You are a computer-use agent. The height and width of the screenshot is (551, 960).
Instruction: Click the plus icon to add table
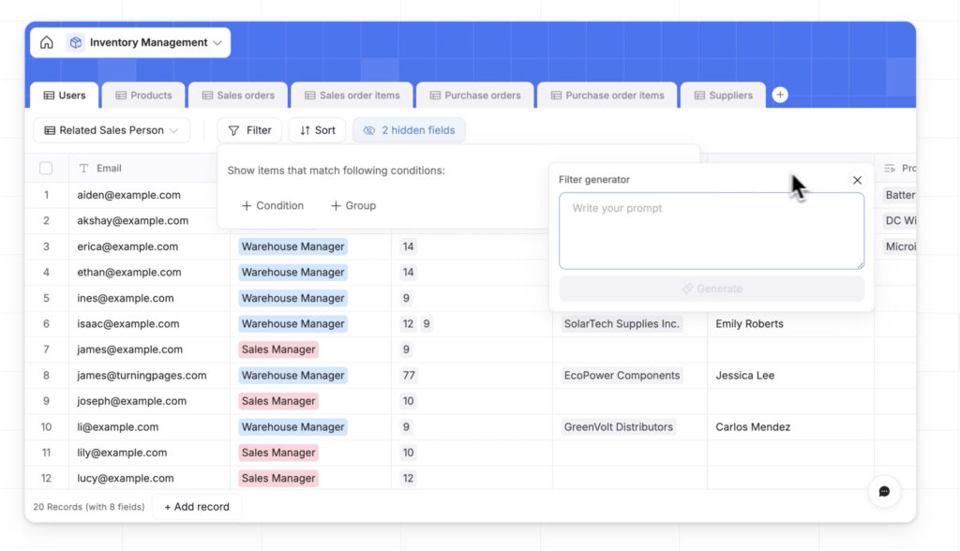click(780, 95)
